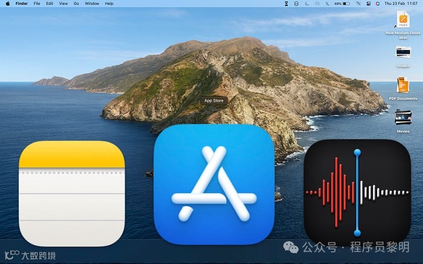Click the display icon left of Siri
This screenshot has height=264, width=423.
click(369, 4)
